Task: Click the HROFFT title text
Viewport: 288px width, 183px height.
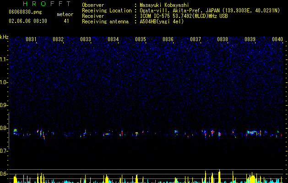Action: pos(47,4)
